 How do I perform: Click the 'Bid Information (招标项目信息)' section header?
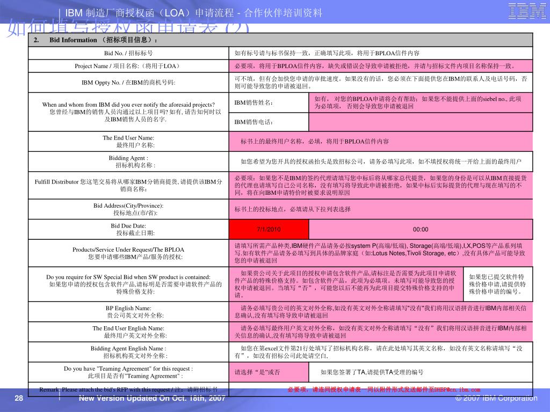pos(280,40)
